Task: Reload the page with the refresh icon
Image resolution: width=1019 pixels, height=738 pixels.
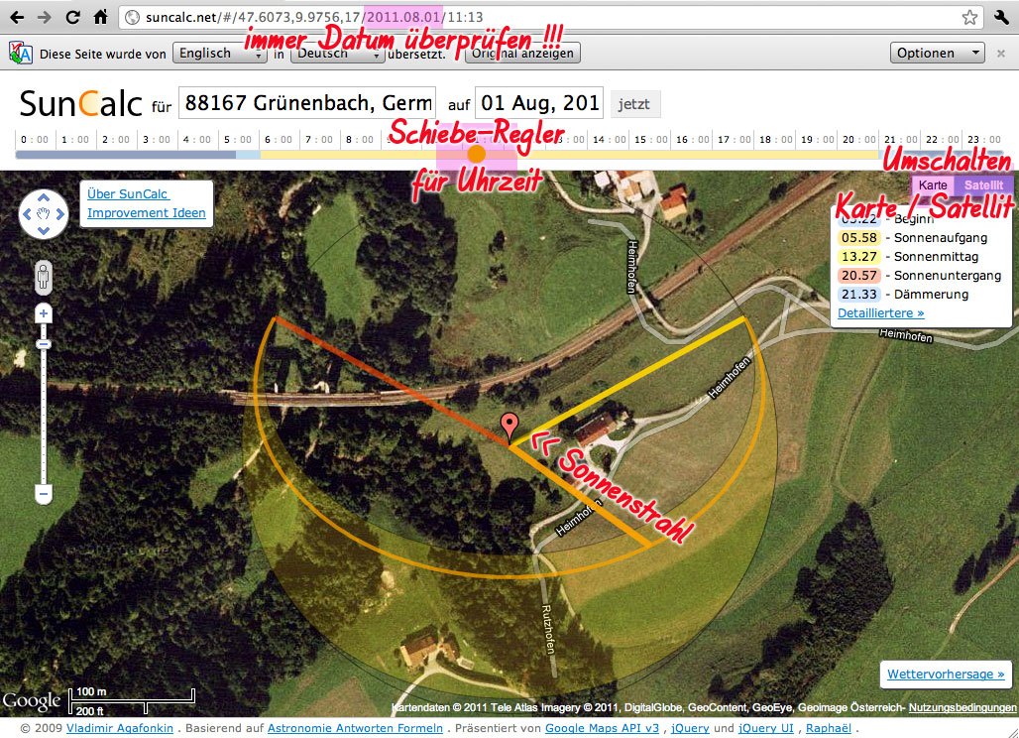Action: coord(72,18)
